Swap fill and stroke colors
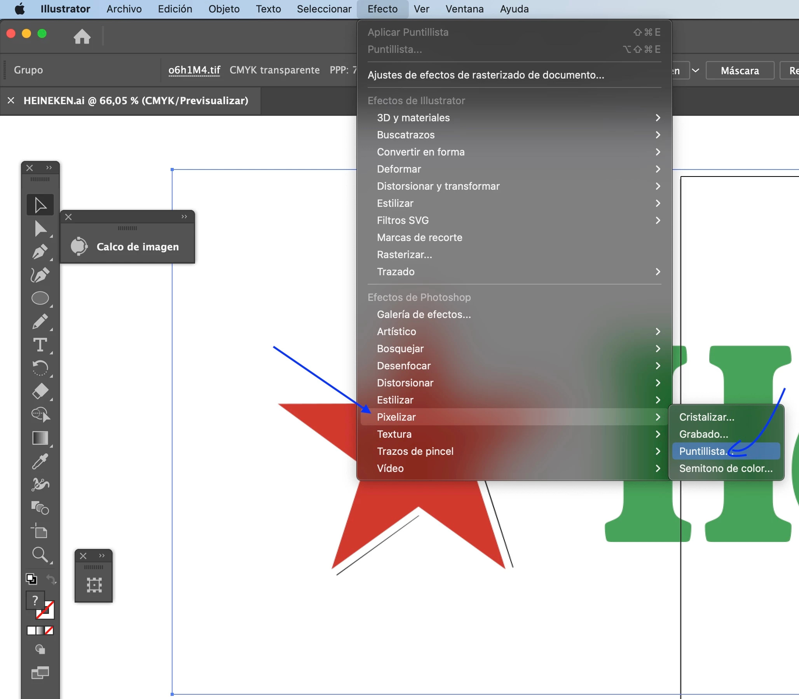 click(x=51, y=579)
